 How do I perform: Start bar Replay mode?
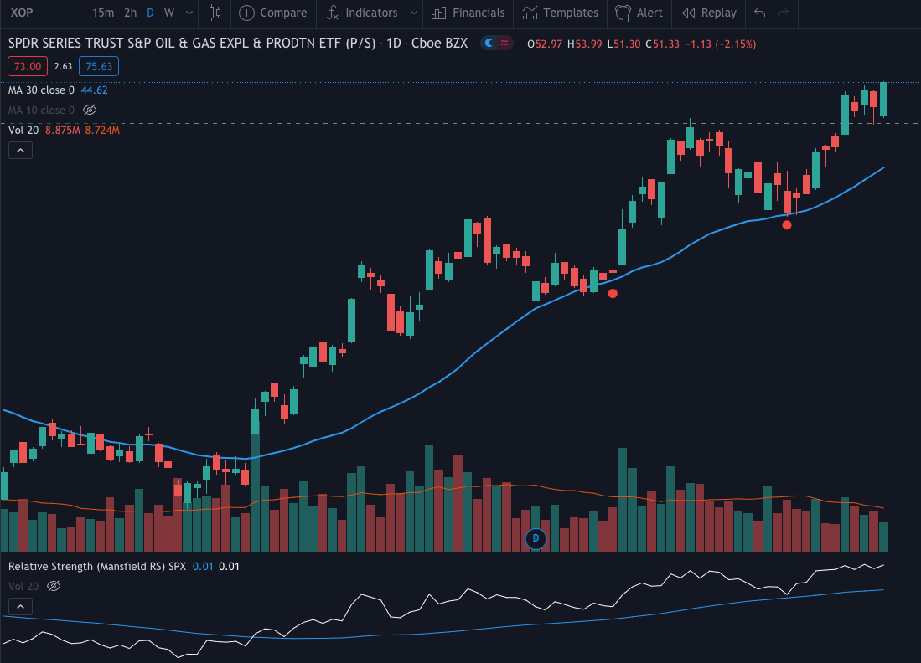pos(709,13)
